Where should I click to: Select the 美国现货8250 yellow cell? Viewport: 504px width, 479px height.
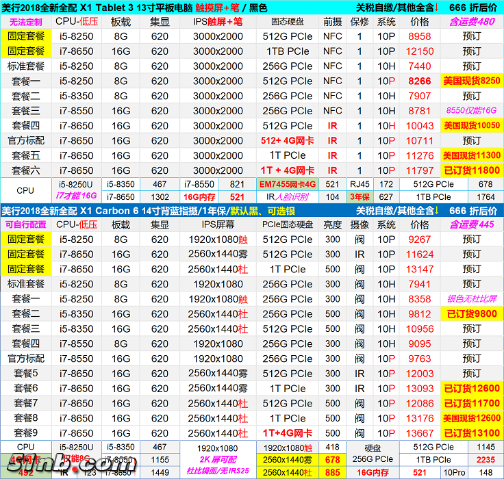(x=472, y=81)
